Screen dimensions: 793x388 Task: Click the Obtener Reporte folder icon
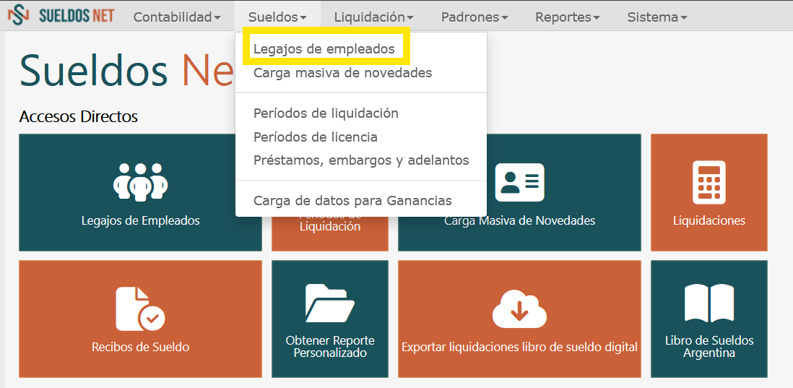[x=330, y=303]
